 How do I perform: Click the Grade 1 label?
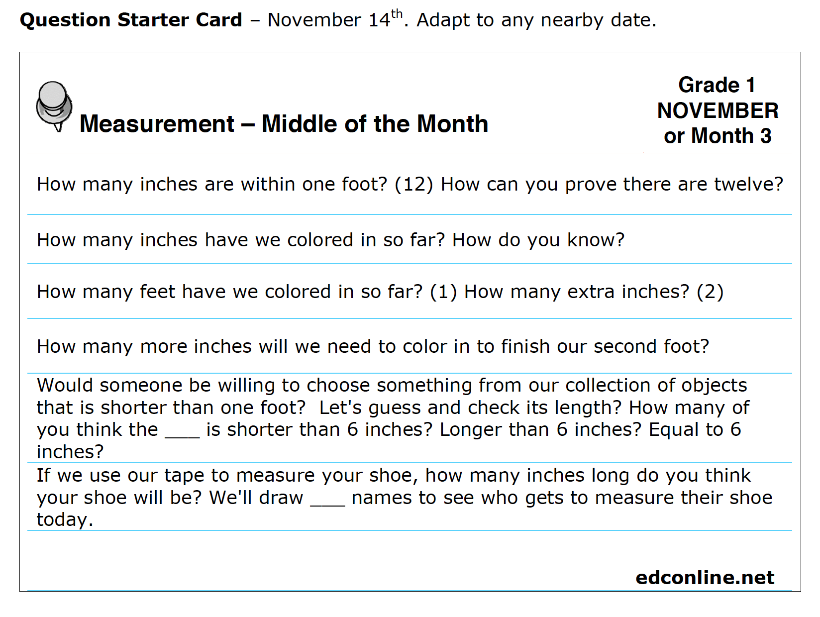[717, 85]
